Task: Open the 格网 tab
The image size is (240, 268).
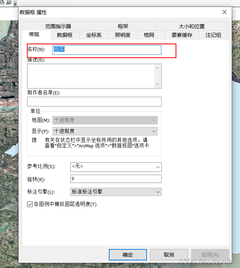Action: click(x=151, y=35)
